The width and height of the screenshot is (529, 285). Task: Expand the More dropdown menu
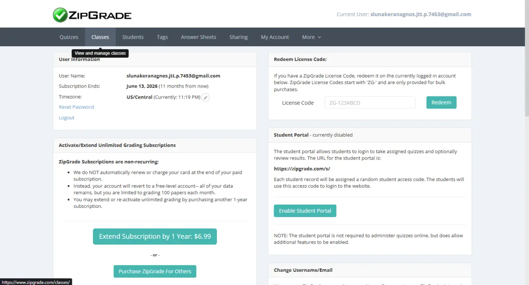pyautogui.click(x=311, y=37)
